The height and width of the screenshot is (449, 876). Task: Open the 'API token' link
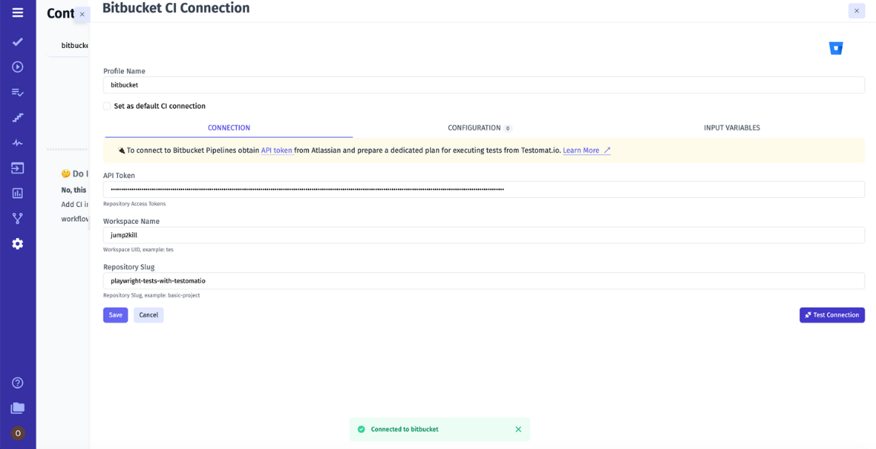point(276,150)
